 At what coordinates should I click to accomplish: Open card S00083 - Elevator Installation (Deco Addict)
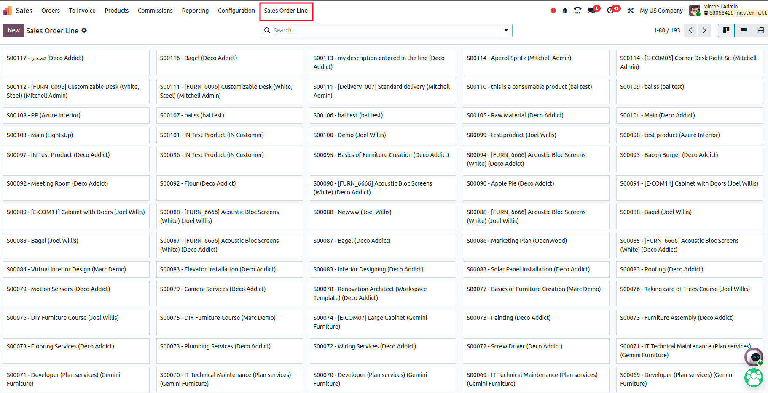pos(229,269)
